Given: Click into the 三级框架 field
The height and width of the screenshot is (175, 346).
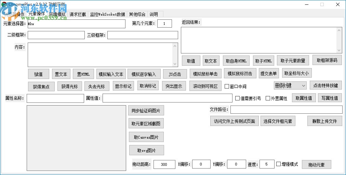Looking at the screenshot, I should pyautogui.click(x=143, y=35).
